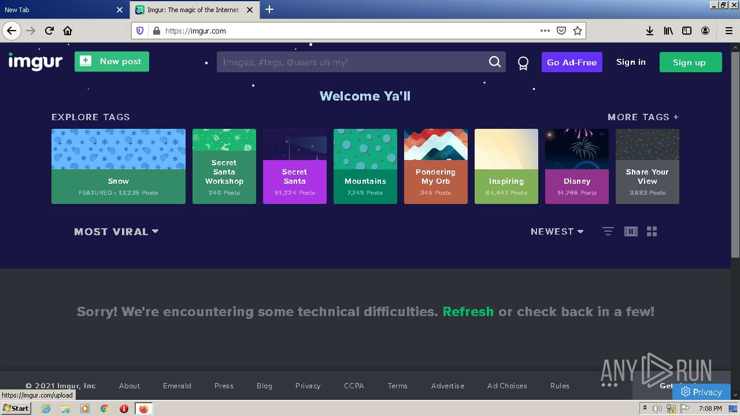This screenshot has width=740, height=416.
Task: Open the Press footer link
Action: (224, 385)
